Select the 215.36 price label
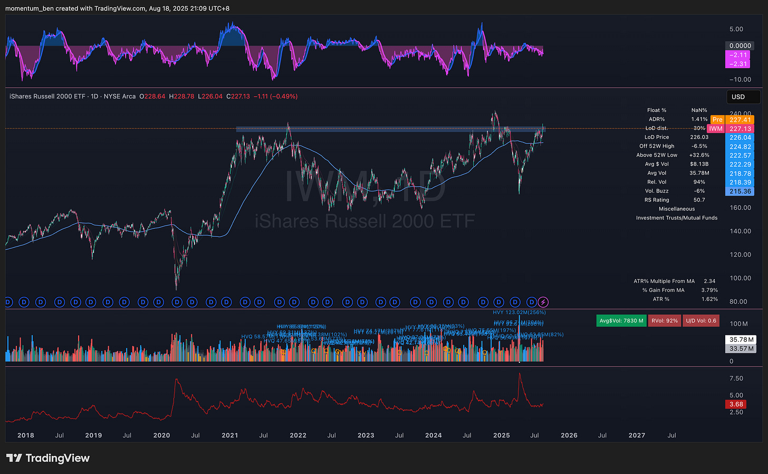 pos(740,191)
